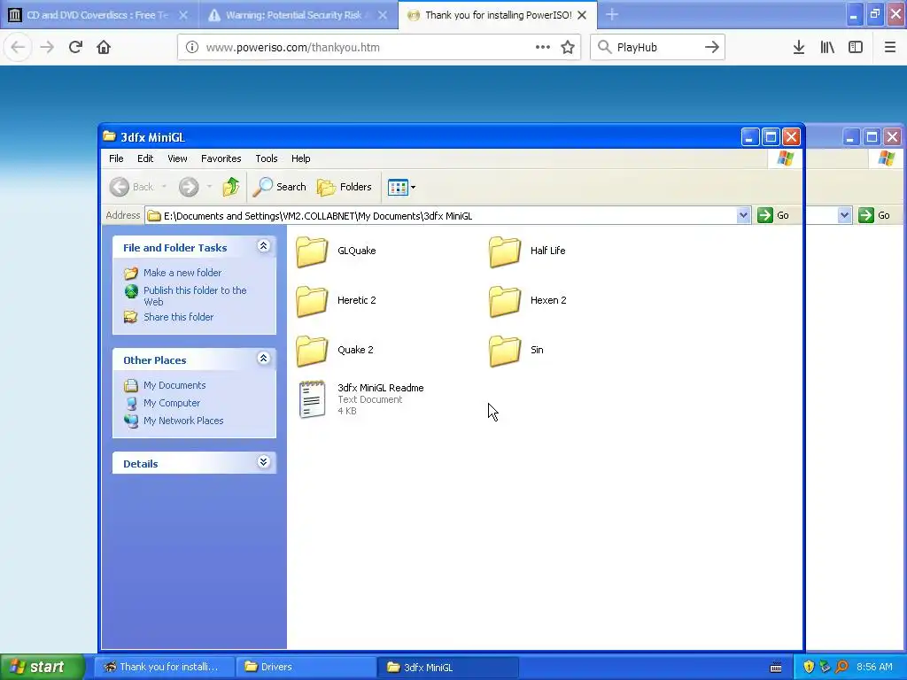Screen dimensions: 907x680
Task: Collapse the File and Folder Tasks panel
Action: [x=263, y=246]
